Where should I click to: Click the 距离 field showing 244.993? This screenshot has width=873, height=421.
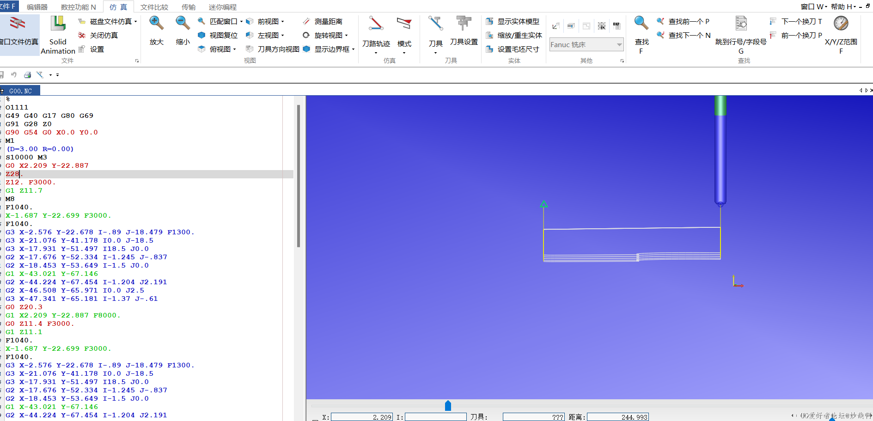click(618, 417)
